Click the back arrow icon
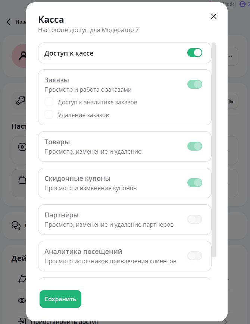This screenshot has height=324, width=250. (x=8, y=22)
